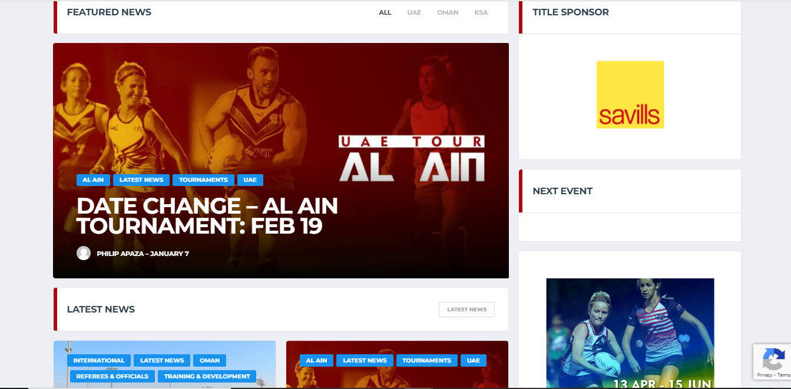The image size is (791, 389).
Task: Open author Philip Apaza's link
Action: tap(120, 254)
